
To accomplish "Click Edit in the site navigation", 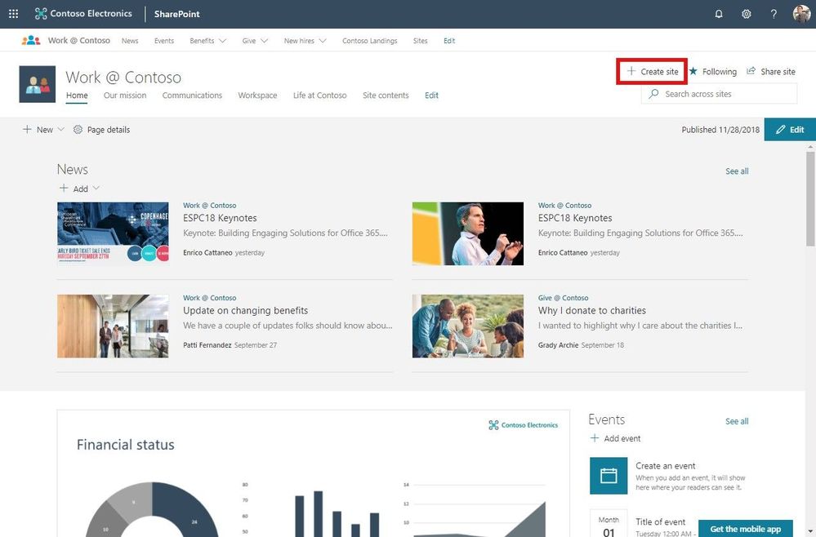I will point(431,95).
